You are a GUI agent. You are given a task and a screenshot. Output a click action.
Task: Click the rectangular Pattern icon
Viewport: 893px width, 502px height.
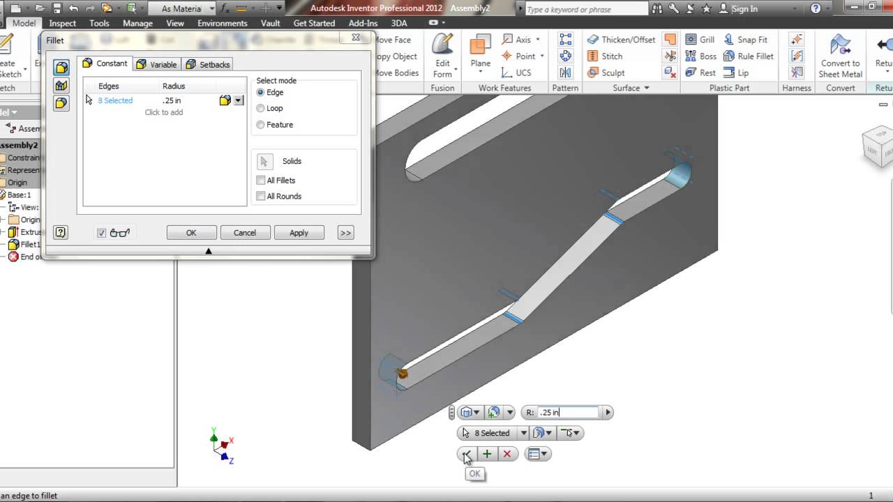[565, 40]
